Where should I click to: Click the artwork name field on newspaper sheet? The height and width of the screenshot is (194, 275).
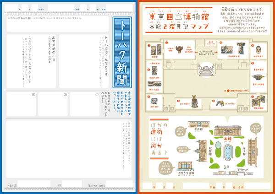(x=34, y=184)
